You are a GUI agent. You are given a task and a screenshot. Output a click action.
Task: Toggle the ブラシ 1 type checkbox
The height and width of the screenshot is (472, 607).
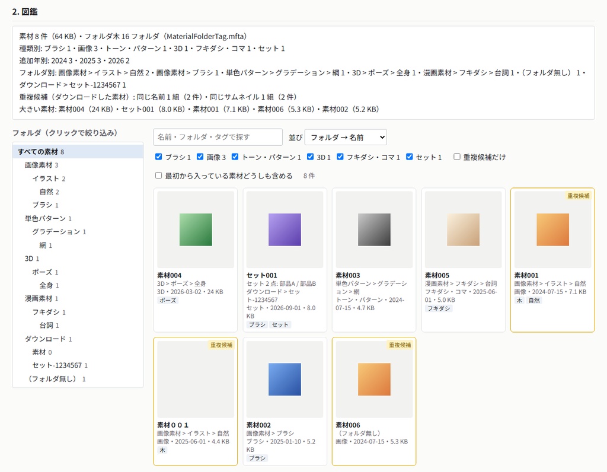click(158, 157)
